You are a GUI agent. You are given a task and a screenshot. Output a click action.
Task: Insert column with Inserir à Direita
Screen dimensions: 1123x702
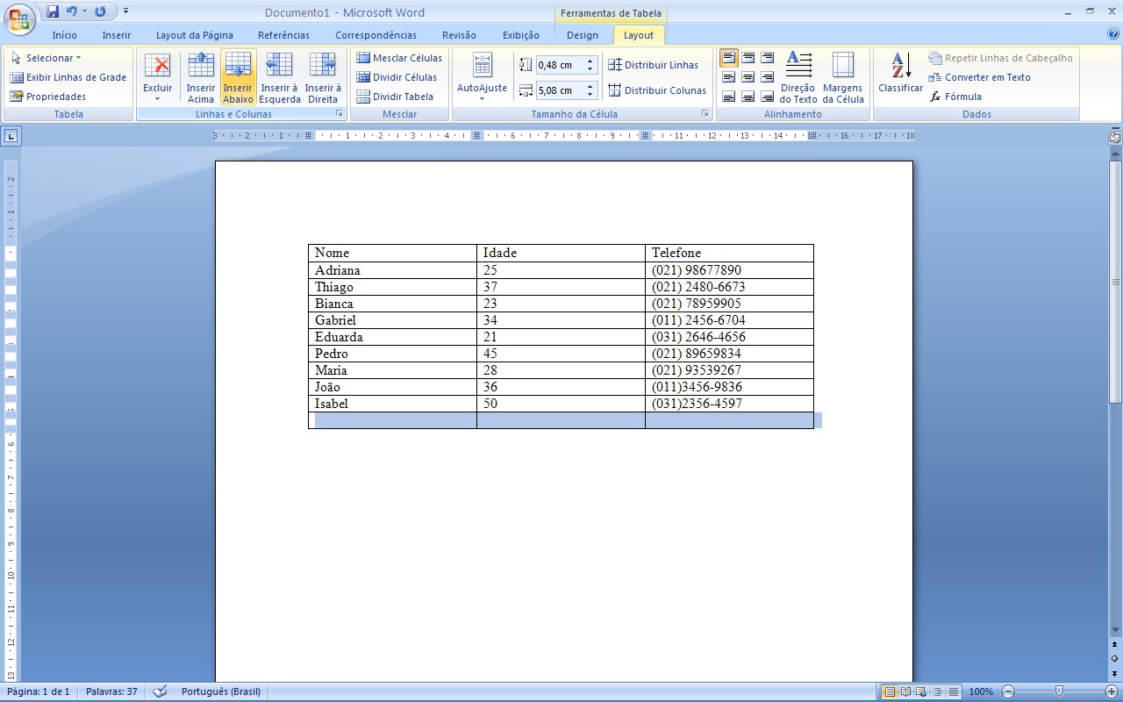[323, 77]
